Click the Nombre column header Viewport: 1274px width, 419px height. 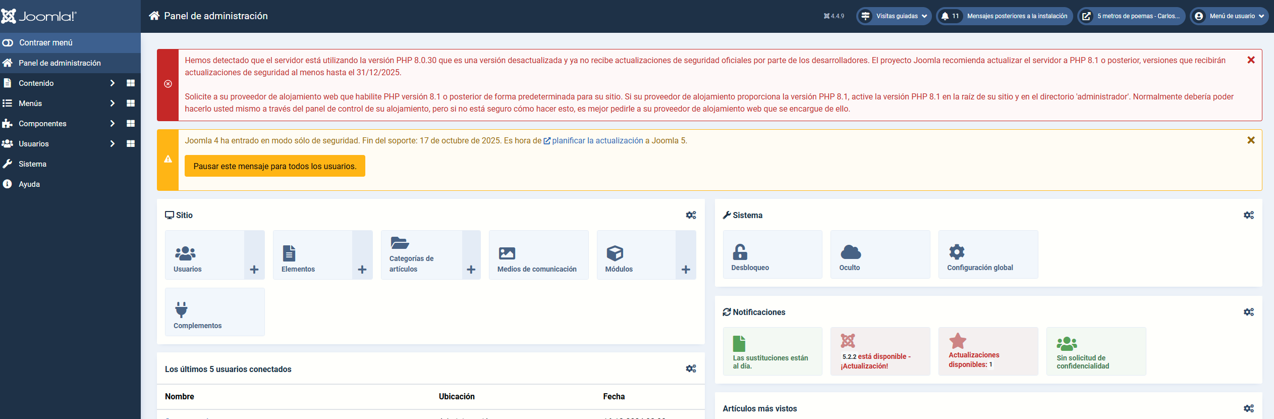180,397
